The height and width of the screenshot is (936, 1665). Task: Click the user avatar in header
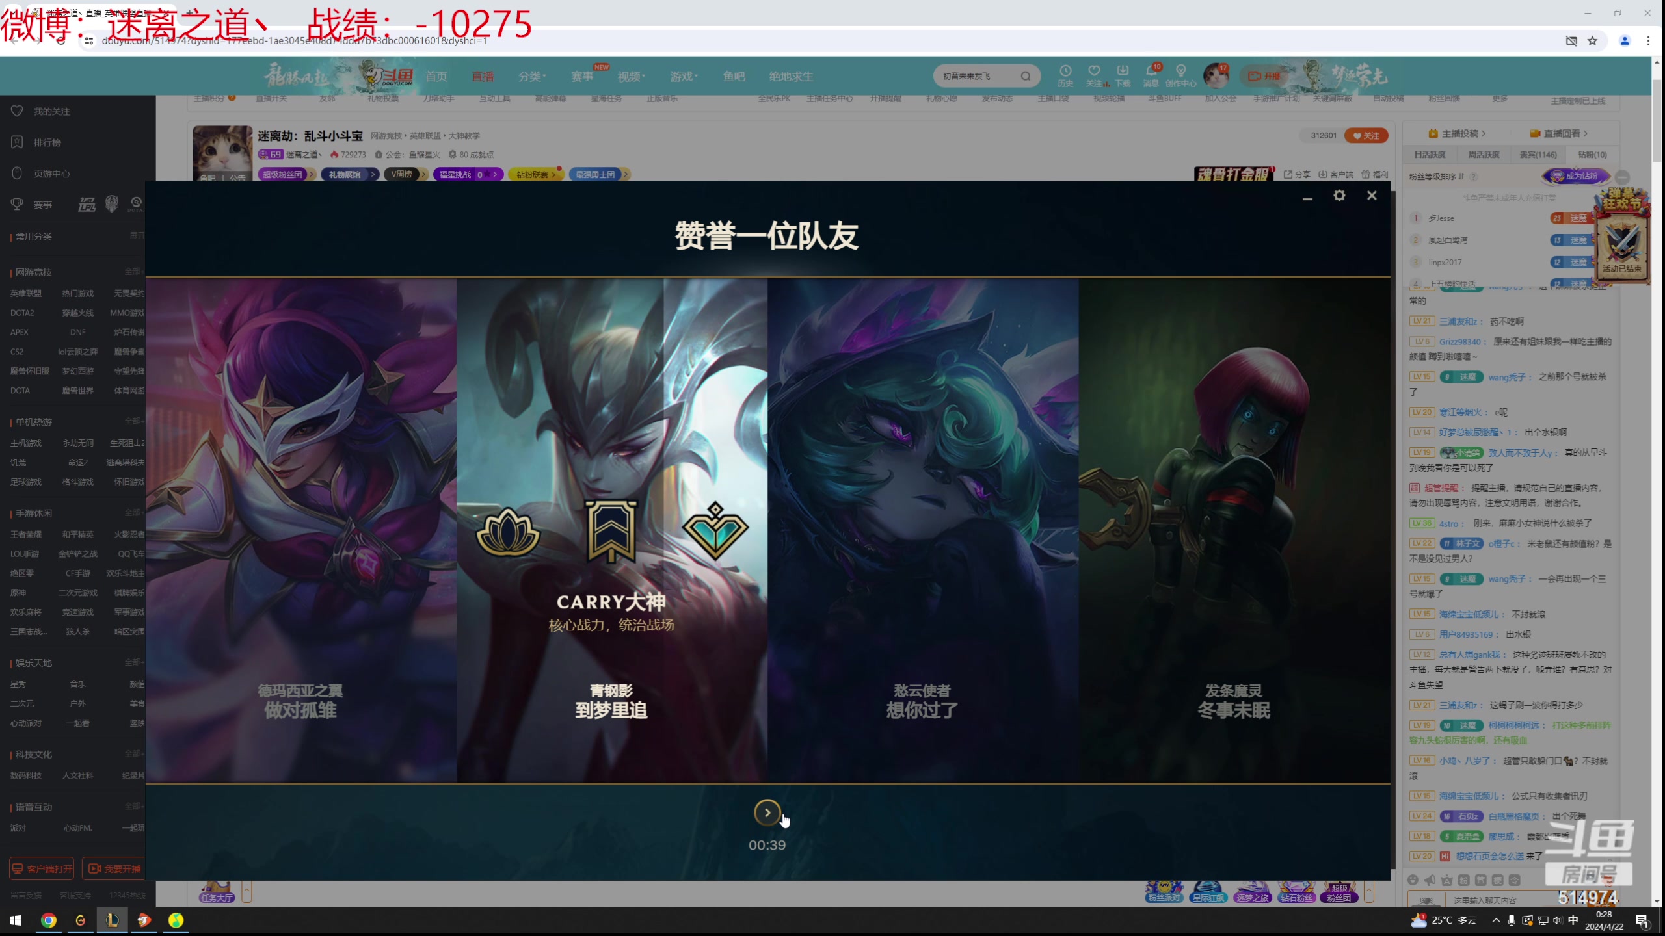click(1216, 76)
